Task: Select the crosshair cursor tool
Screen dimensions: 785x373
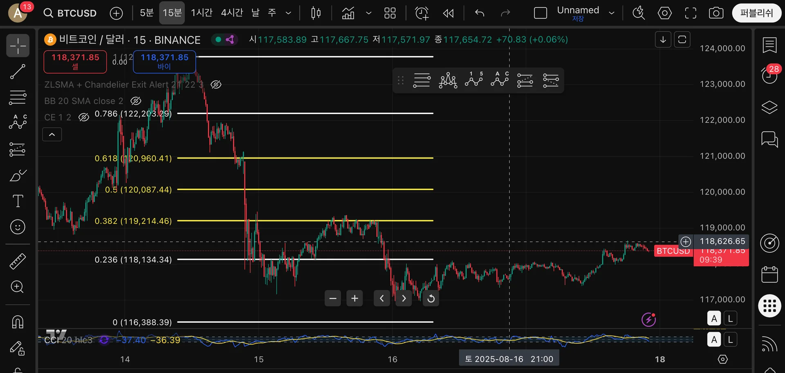Action: click(x=18, y=46)
